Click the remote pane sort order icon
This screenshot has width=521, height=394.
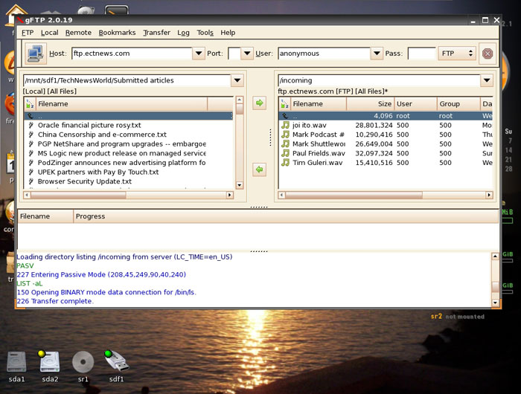tap(285, 104)
